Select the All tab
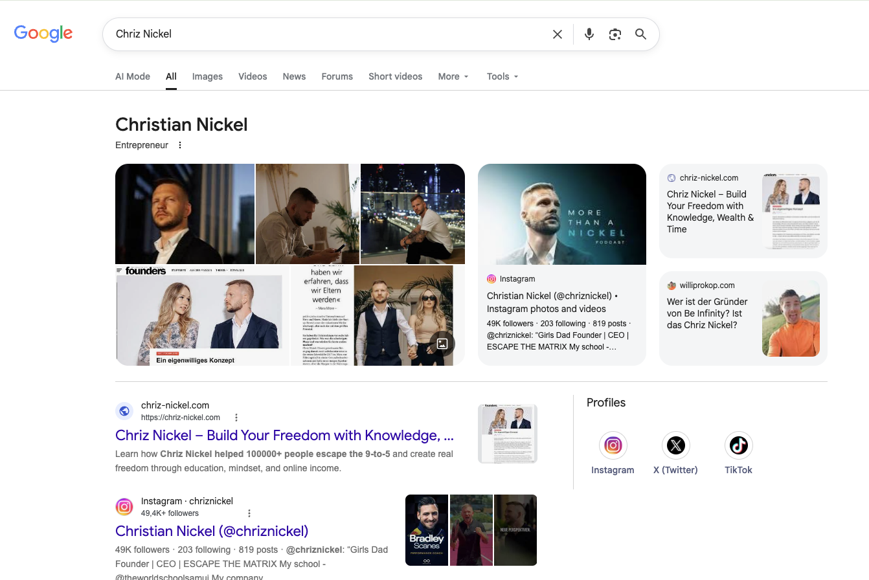 click(171, 76)
